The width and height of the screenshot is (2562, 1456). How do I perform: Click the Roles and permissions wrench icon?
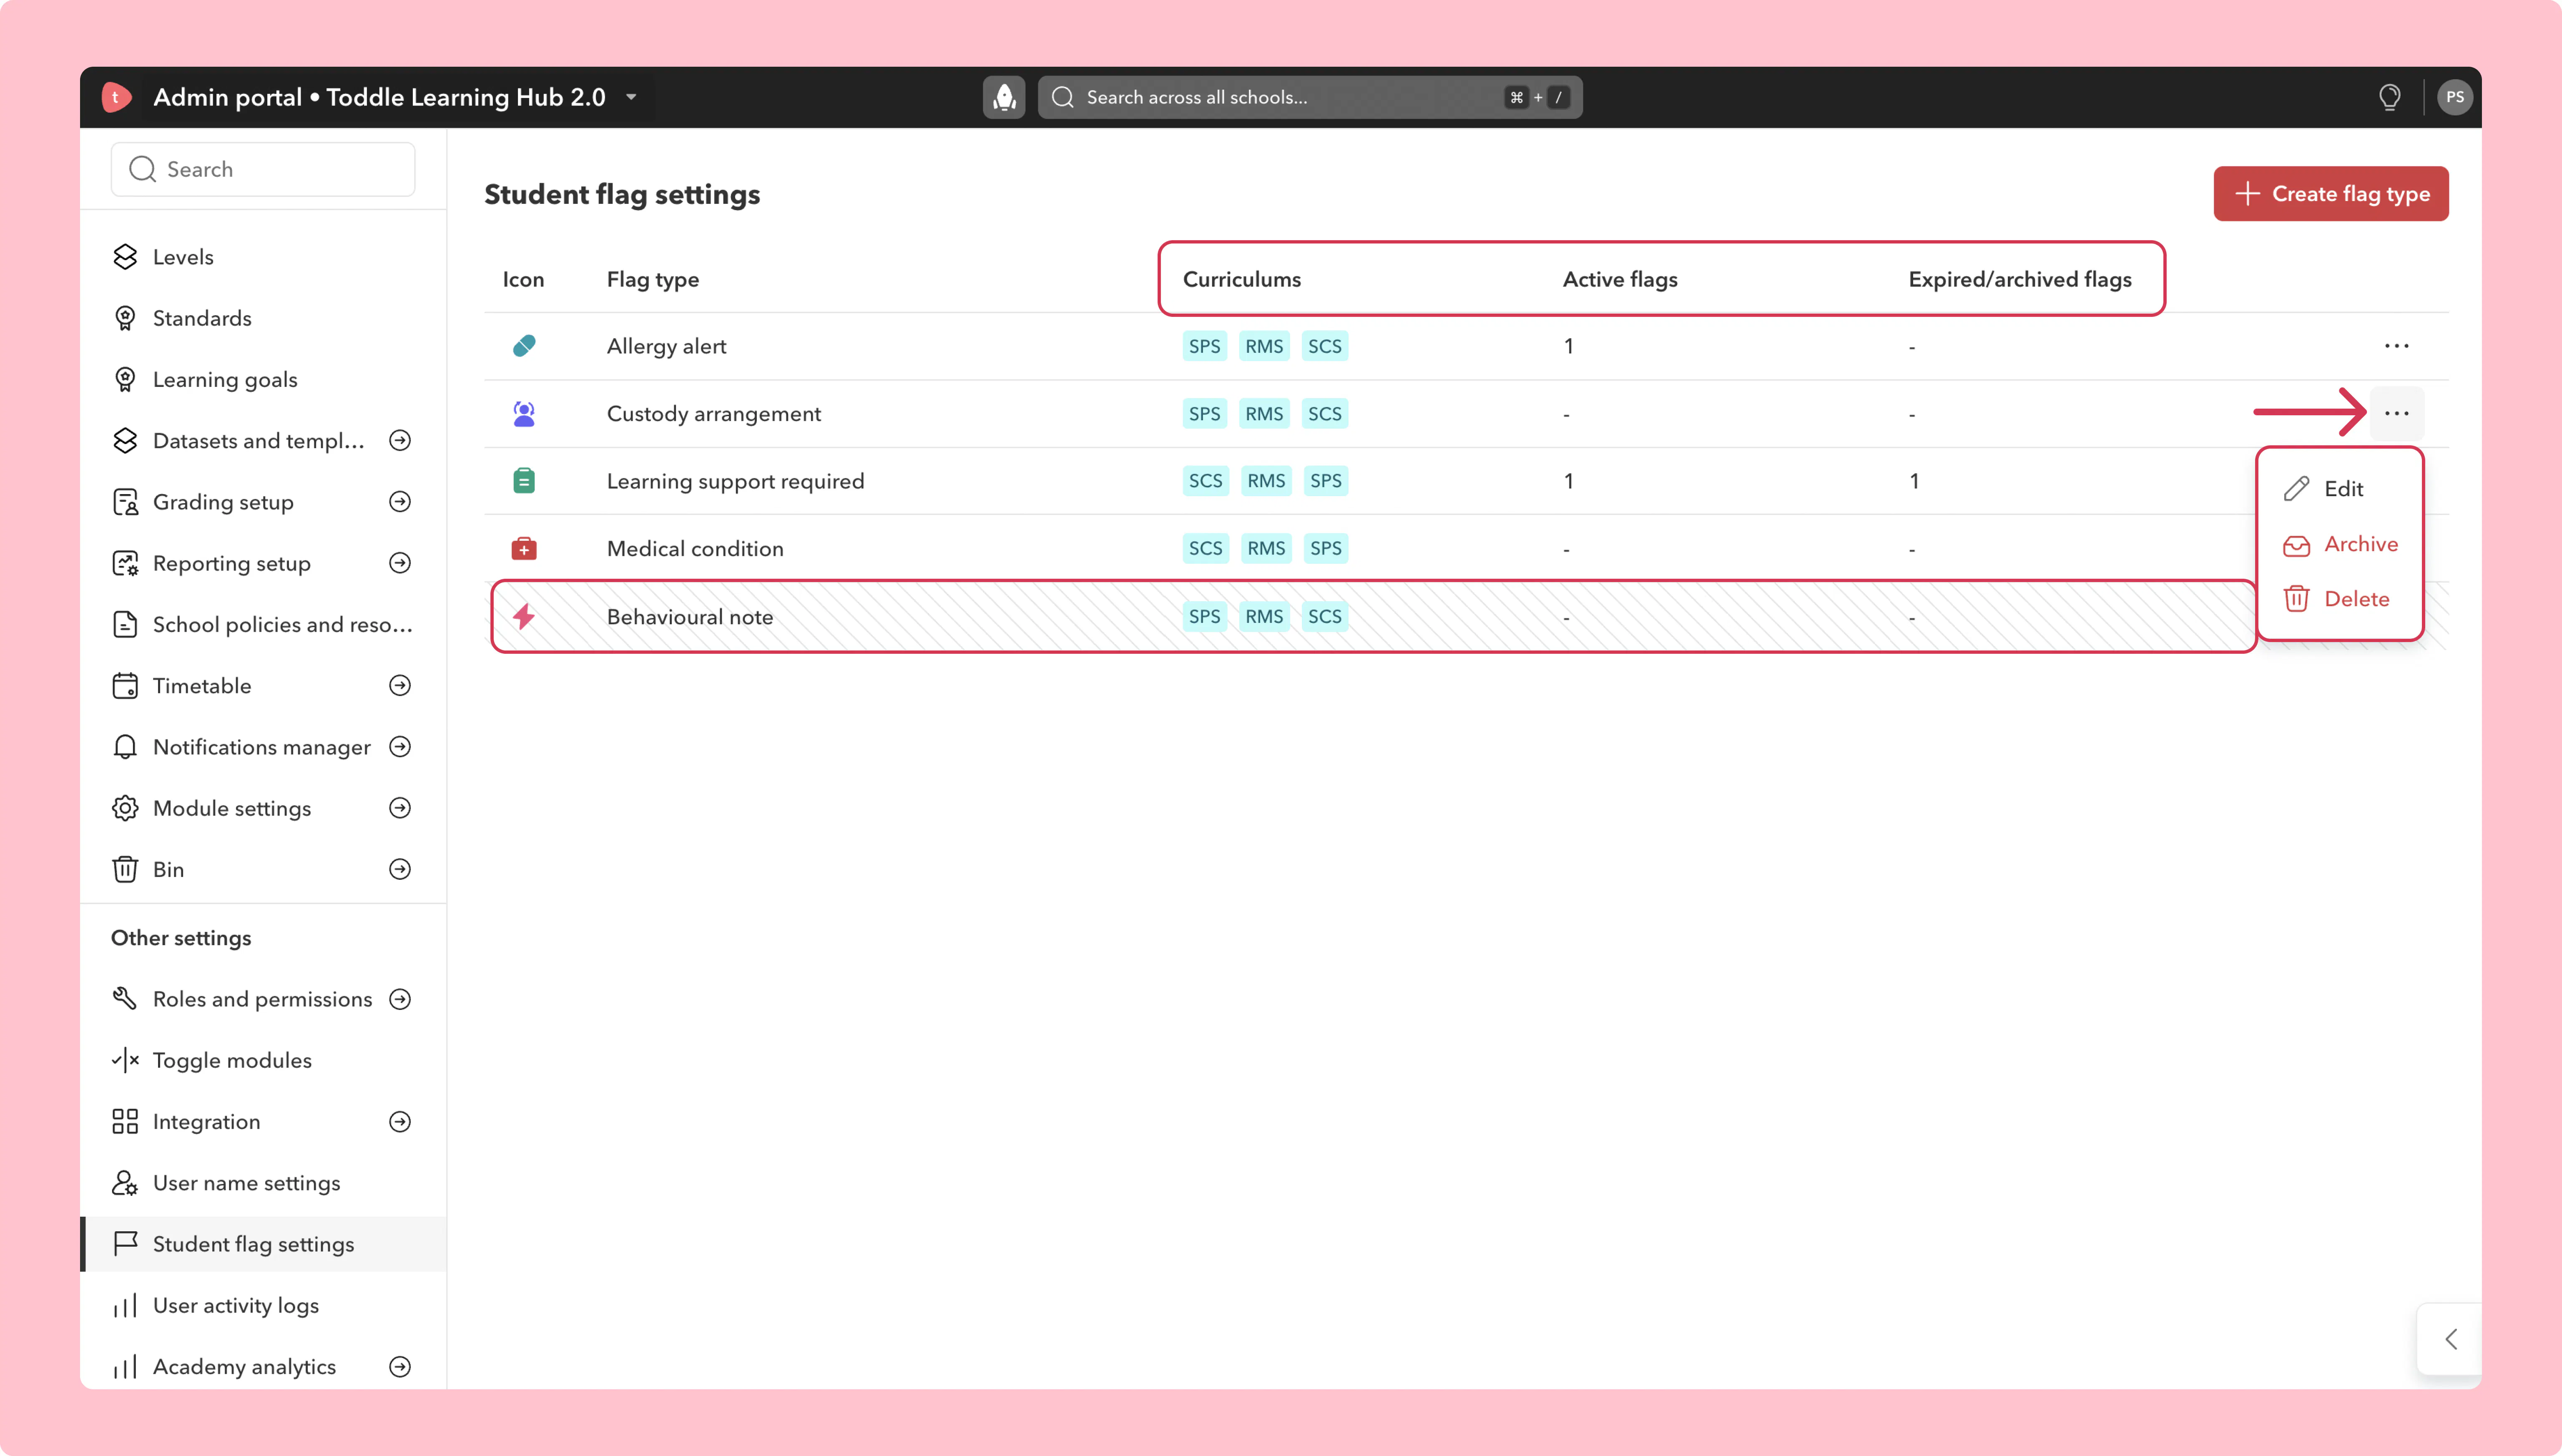tap(125, 999)
